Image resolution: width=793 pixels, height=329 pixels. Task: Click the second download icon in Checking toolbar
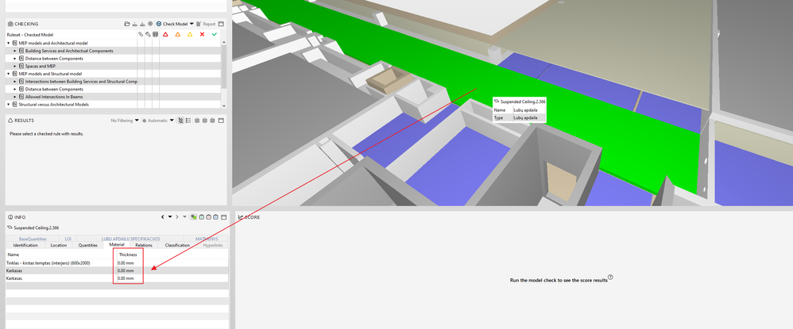click(142, 24)
